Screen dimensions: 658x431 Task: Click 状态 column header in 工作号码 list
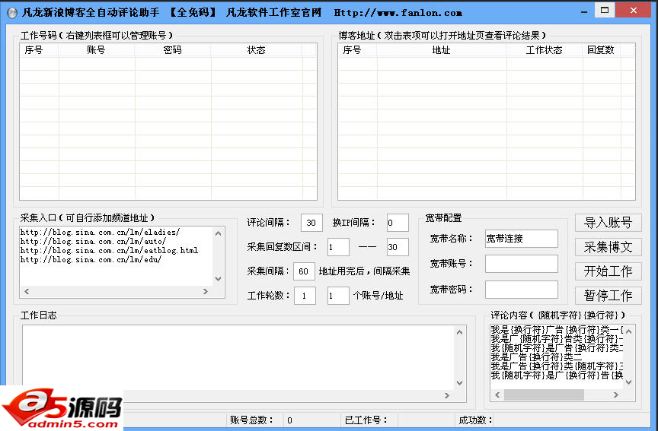[257, 50]
